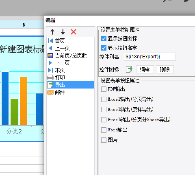Screen dimensions: 195x175
Task: Select 首页 text in toolbar list
Action: 60,41
